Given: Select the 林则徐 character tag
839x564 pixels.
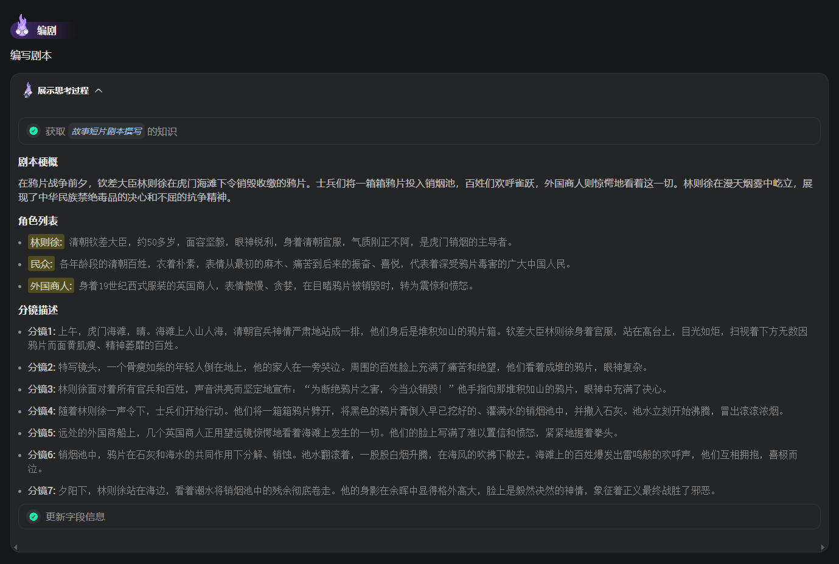Looking at the screenshot, I should point(46,242).
